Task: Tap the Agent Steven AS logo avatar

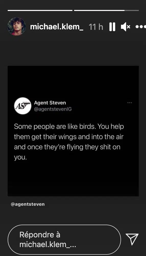Action: tap(23, 106)
